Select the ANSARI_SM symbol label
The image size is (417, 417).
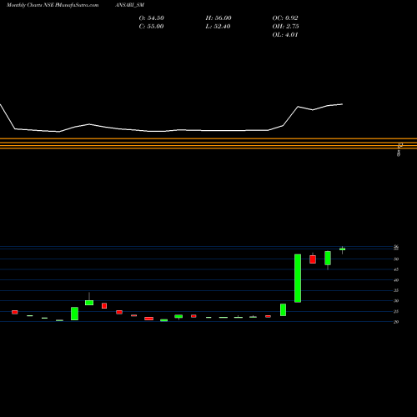(x=130, y=5)
